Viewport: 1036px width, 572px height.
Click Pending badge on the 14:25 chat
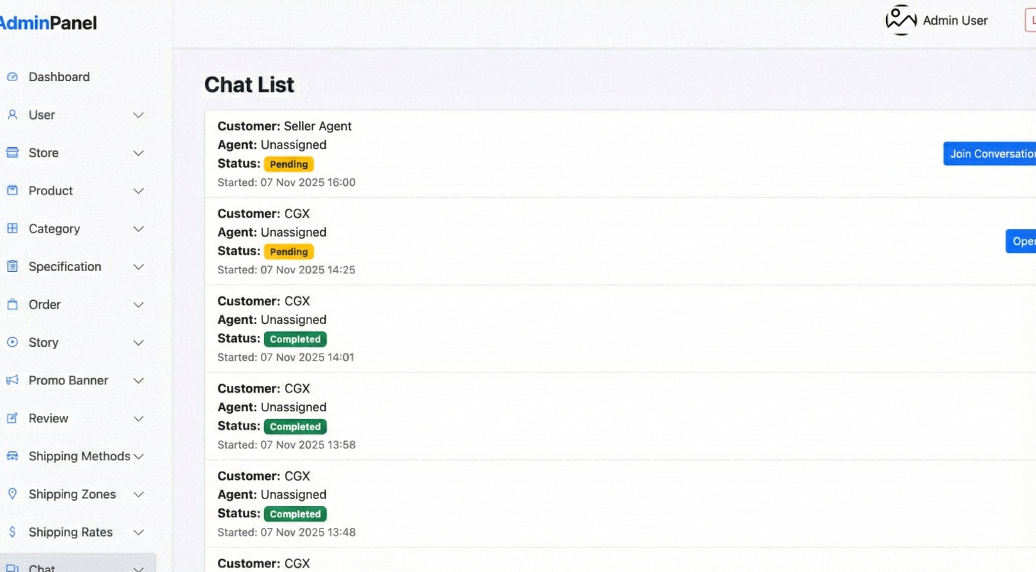point(289,252)
